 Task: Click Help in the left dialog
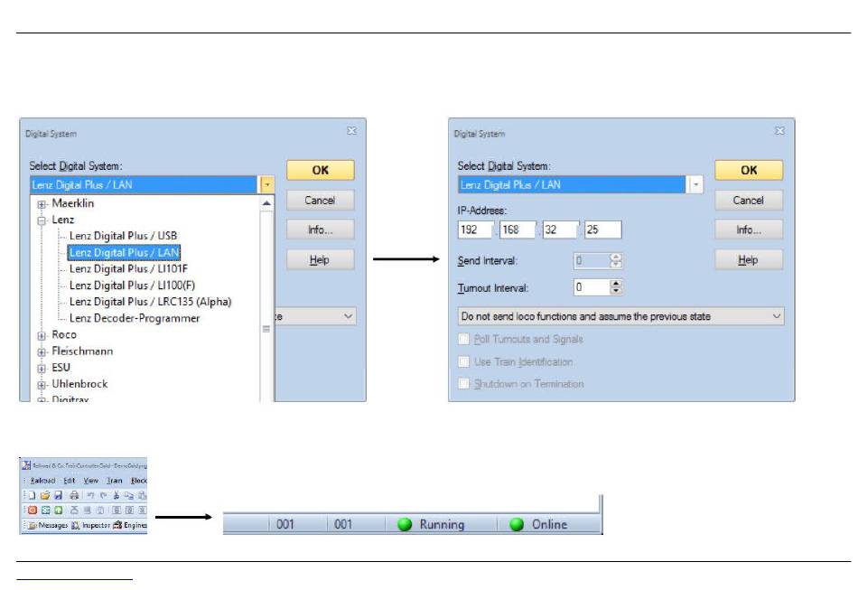tap(320, 259)
